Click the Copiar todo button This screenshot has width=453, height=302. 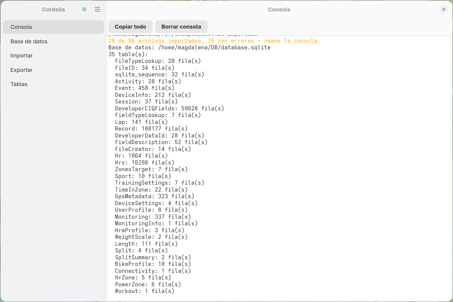(130, 27)
